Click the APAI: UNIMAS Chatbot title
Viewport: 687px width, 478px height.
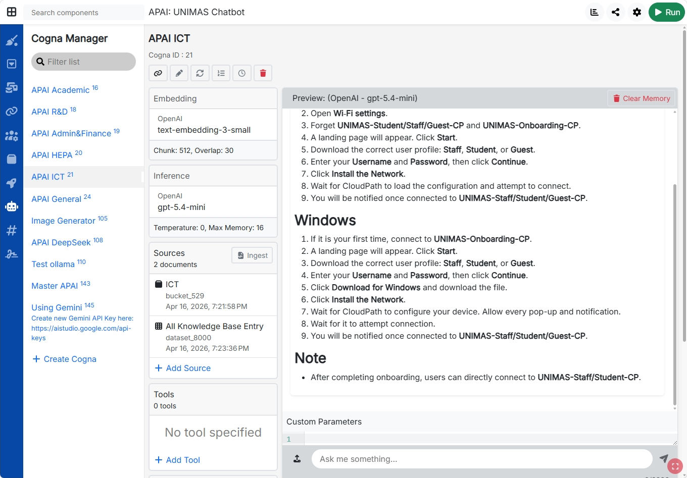(x=197, y=12)
